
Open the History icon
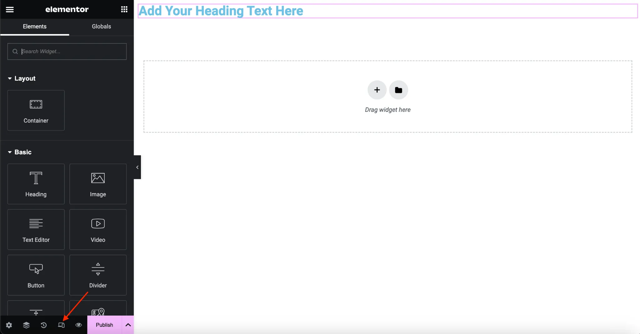(44, 325)
